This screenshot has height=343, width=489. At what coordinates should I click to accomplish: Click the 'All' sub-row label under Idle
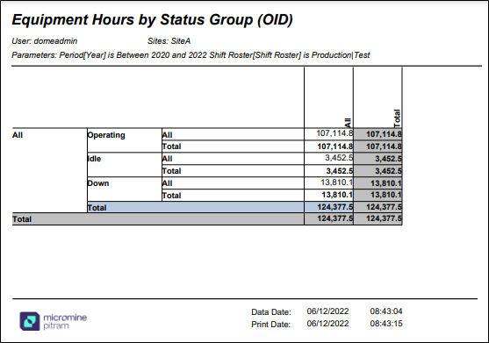(167, 159)
